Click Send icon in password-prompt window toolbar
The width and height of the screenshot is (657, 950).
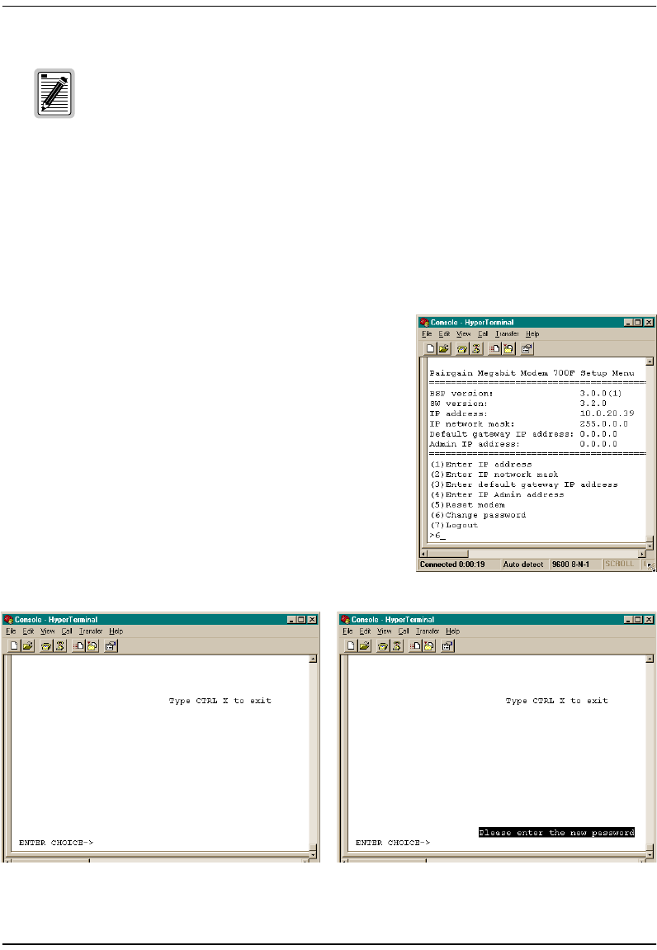414,646
